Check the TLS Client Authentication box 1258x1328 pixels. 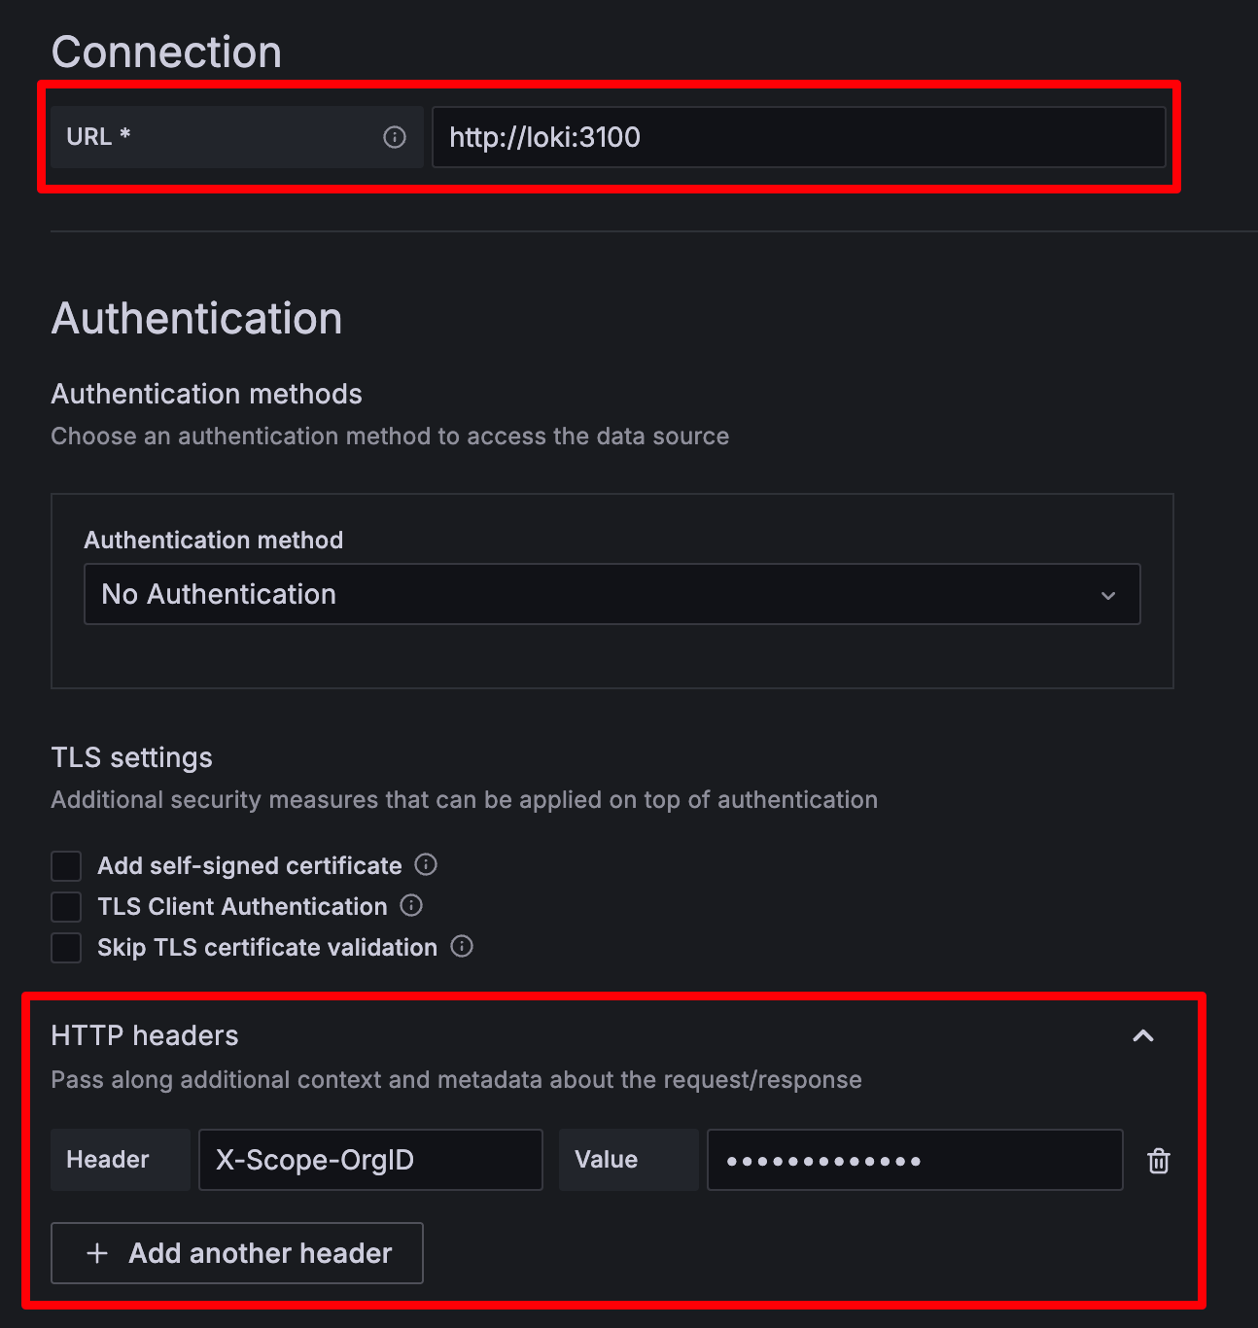coord(66,906)
